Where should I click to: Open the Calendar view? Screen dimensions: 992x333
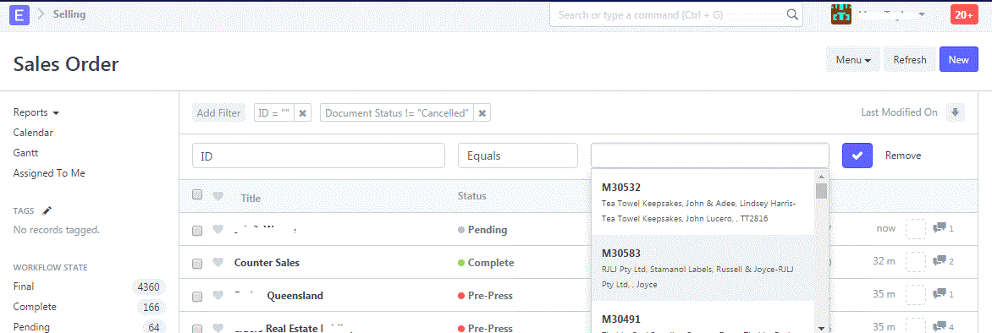click(33, 133)
